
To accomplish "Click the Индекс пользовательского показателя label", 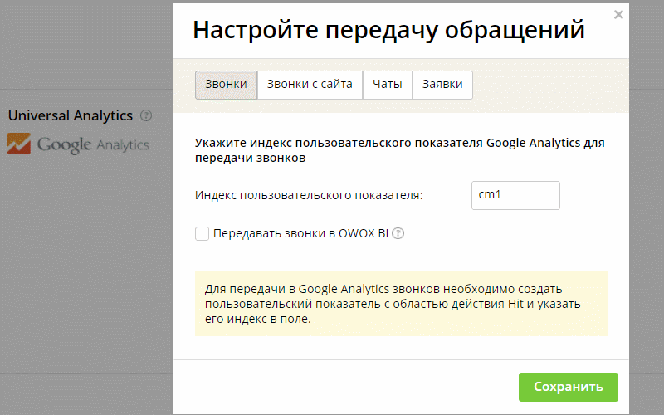I will tap(309, 195).
